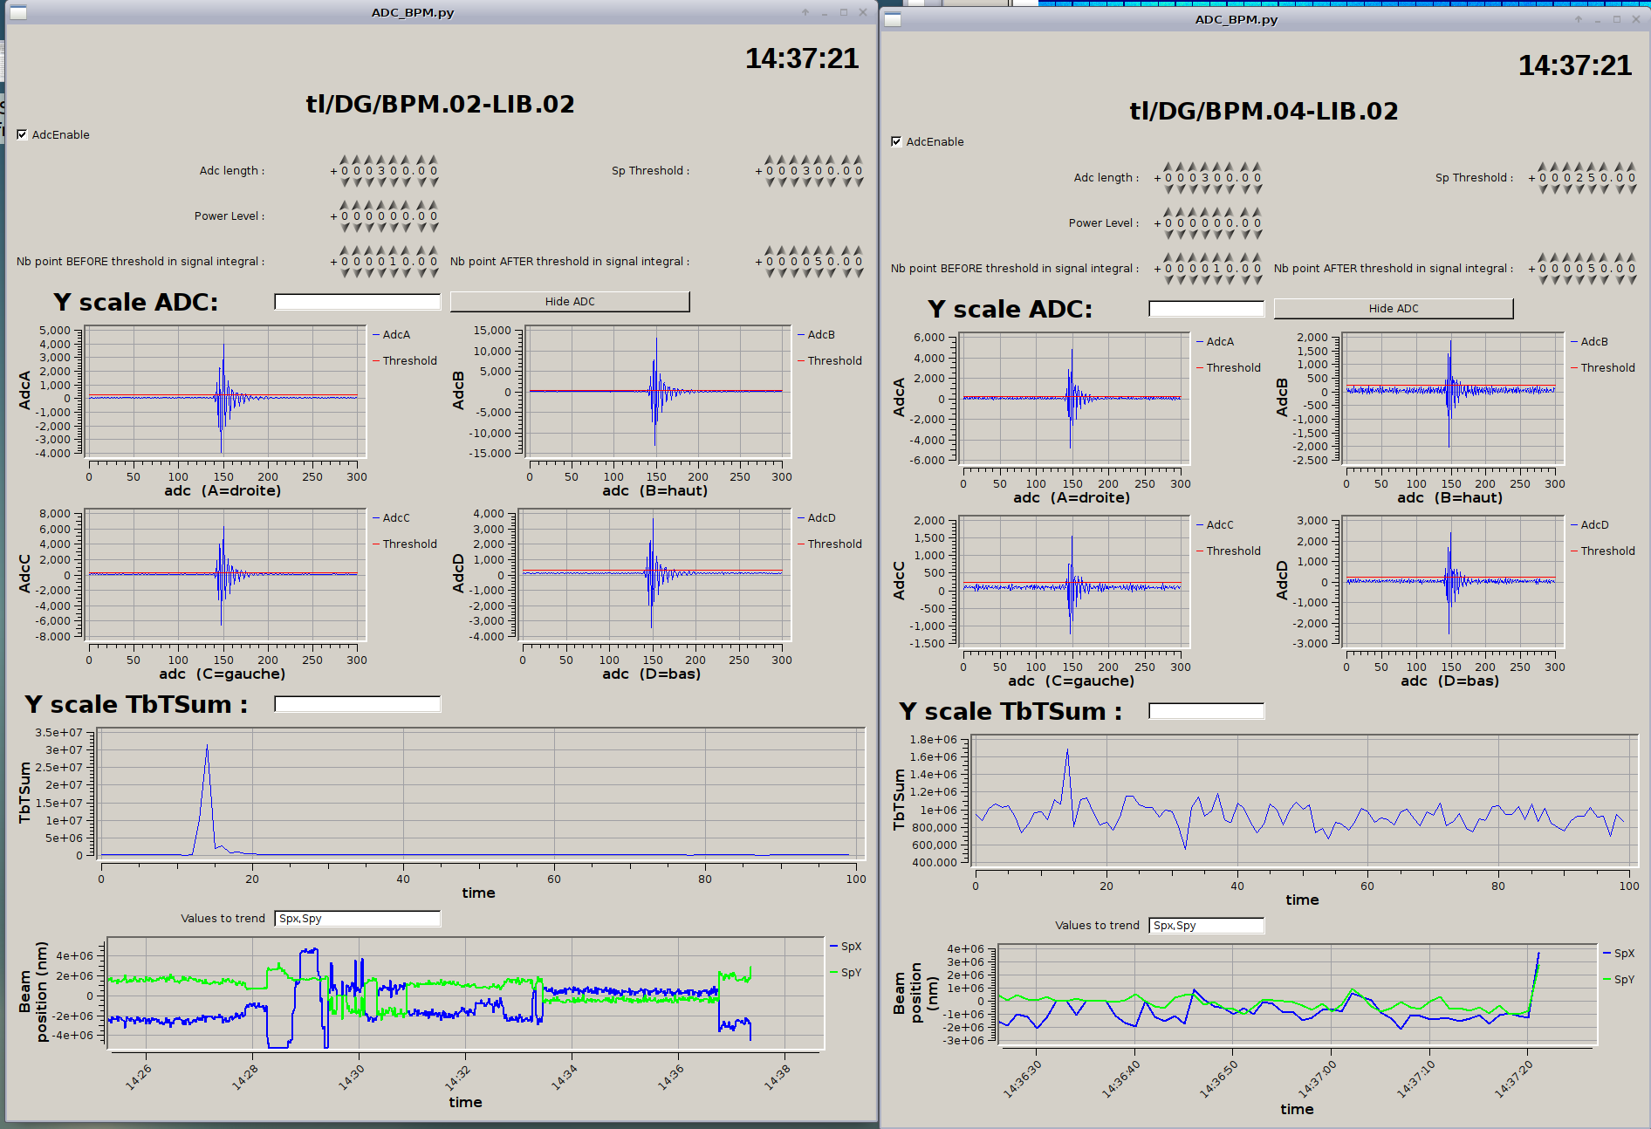1651x1129 pixels.
Task: Focus Y scale TbTSum field in BPM.04 window
Action: coord(1206,711)
